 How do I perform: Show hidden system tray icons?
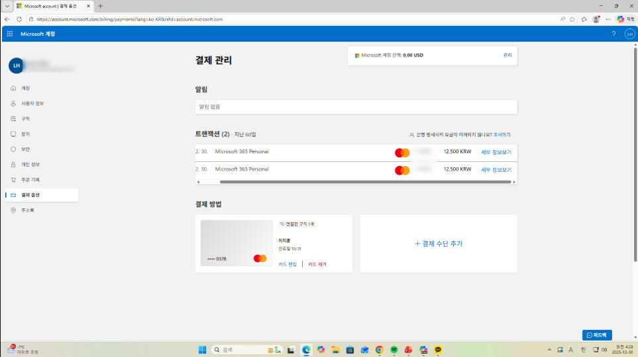click(549, 350)
